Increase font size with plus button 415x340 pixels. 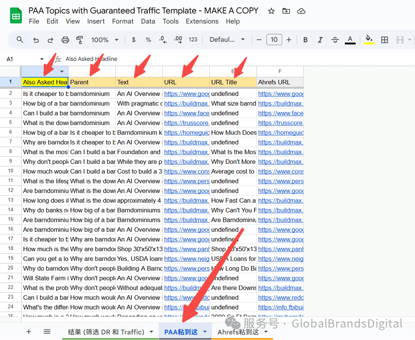[x=289, y=40]
